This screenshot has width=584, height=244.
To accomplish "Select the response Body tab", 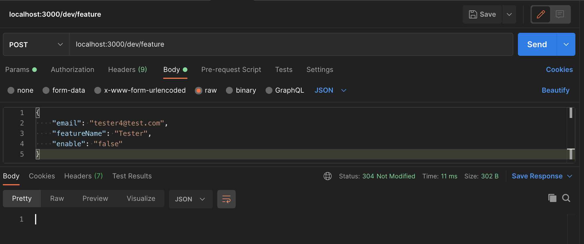I will coord(11,176).
